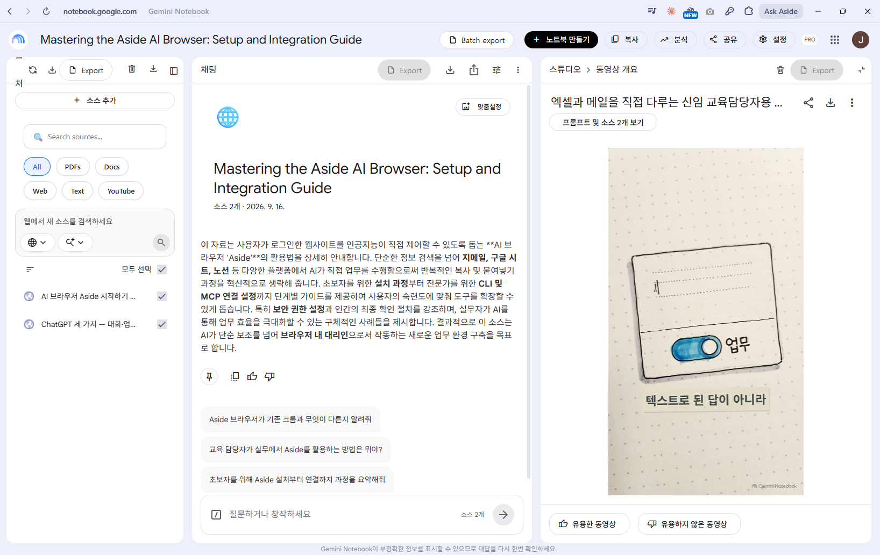Pin the summary response

click(209, 376)
